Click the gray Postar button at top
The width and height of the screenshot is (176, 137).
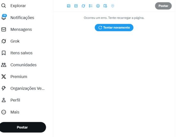click(163, 6)
